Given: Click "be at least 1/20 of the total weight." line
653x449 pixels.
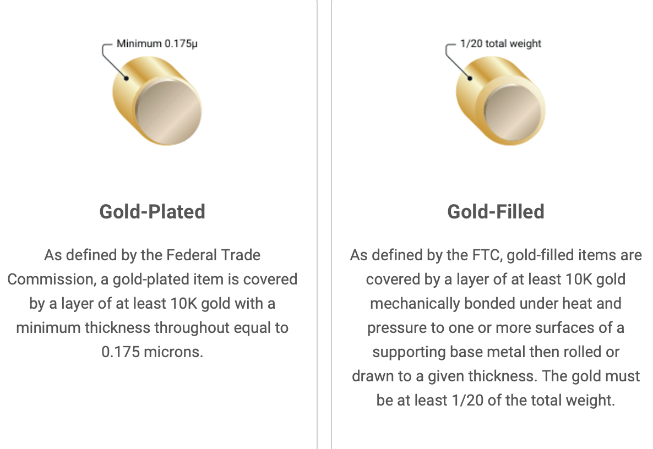Looking at the screenshot, I should point(496,401).
